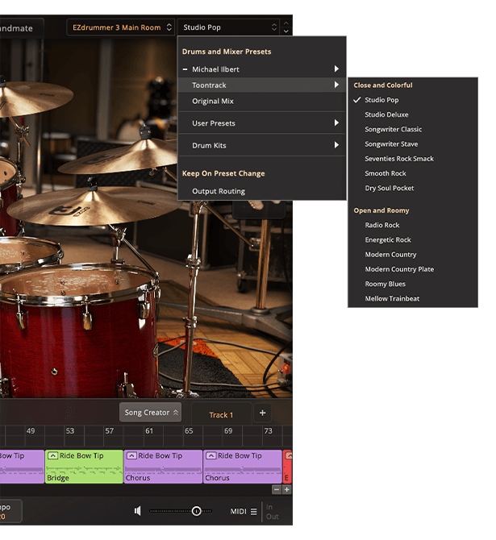
Task: Zoom in the timeline with plus button
Action: pos(287,489)
